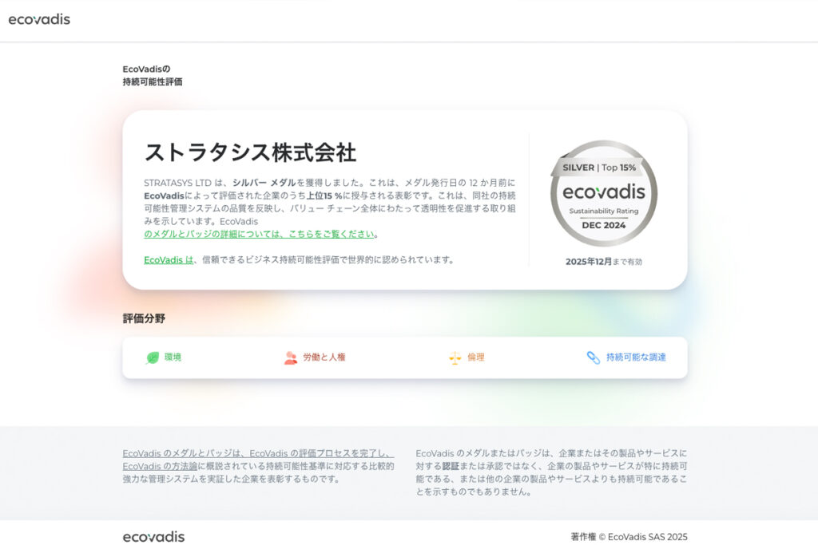Image resolution: width=818 pixels, height=545 pixels.
Task: Click the sustainable procurement chain link icon
Action: pos(594,357)
